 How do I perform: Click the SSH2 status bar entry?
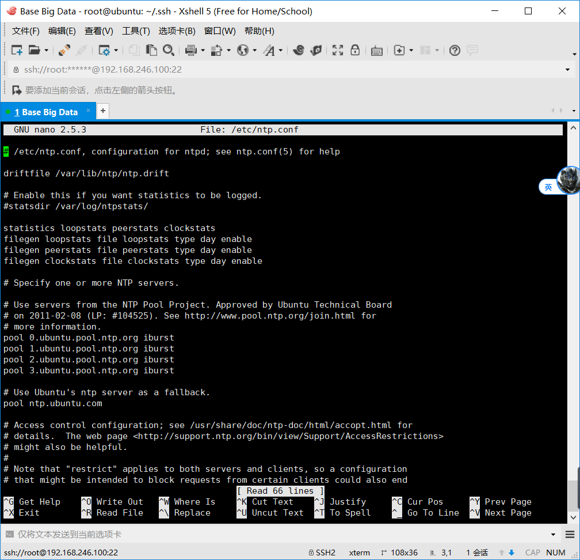[x=322, y=553]
